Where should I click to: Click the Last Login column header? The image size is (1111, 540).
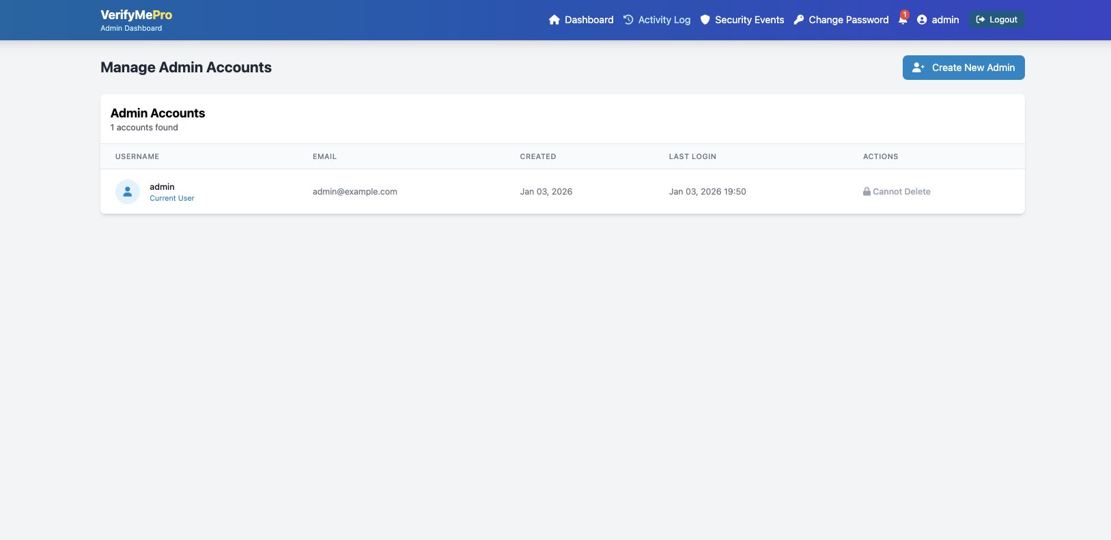[x=692, y=156]
